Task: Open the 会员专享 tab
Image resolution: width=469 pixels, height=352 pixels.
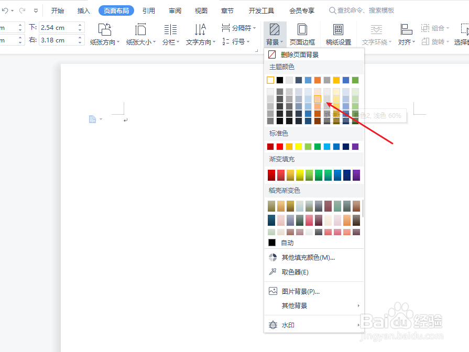Action: point(302,11)
